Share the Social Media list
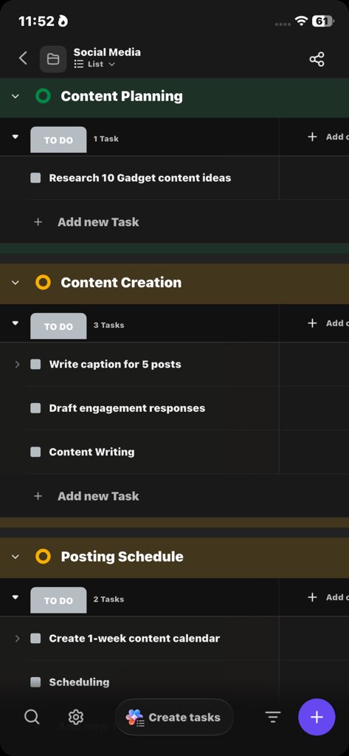 click(317, 59)
